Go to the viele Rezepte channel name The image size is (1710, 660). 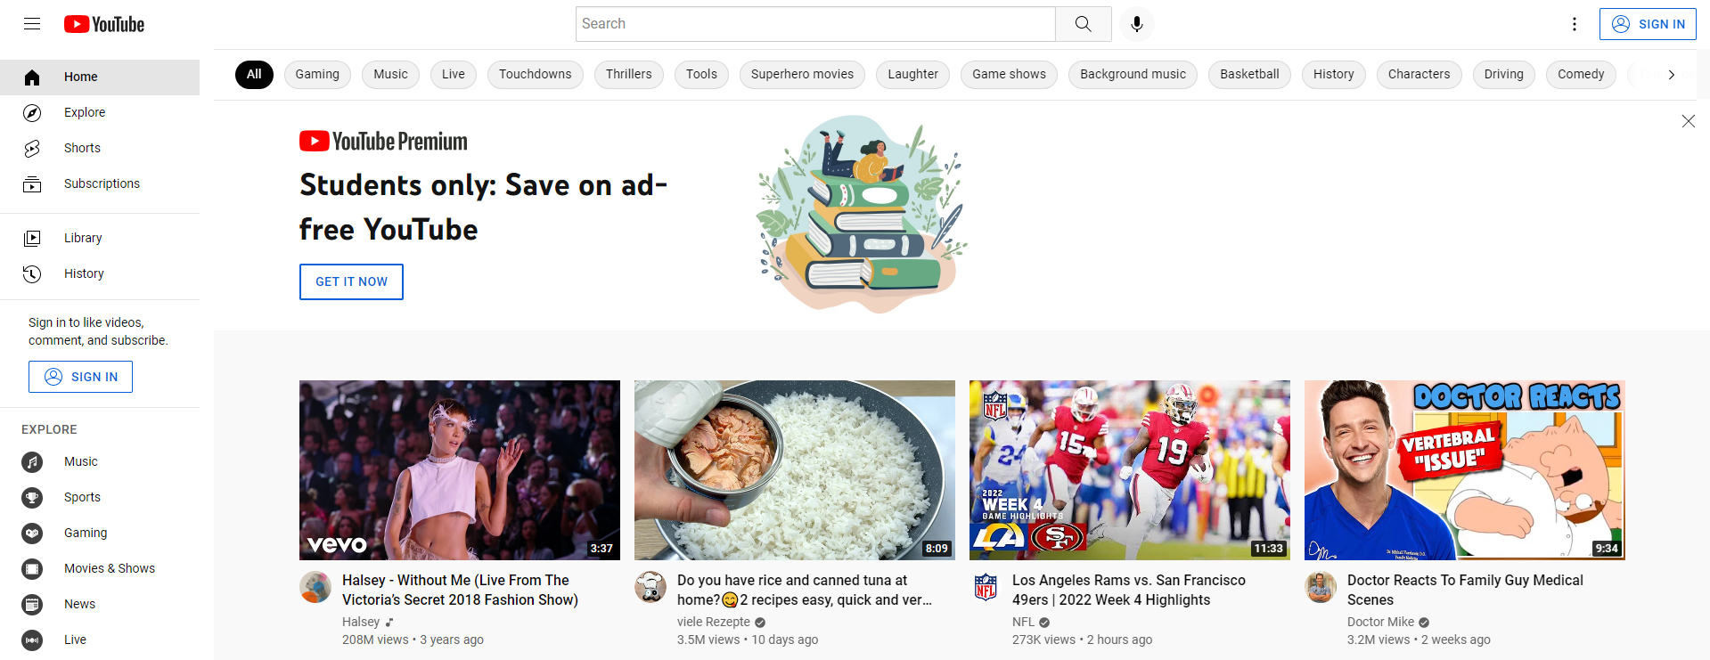pyautogui.click(x=714, y=622)
